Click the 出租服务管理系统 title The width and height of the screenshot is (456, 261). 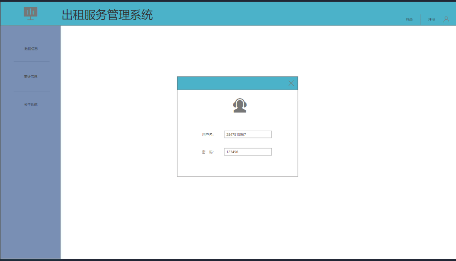[x=107, y=15]
